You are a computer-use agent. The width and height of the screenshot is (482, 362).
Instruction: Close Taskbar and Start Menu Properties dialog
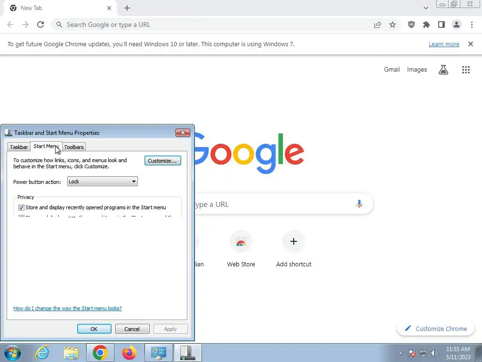coord(183,132)
